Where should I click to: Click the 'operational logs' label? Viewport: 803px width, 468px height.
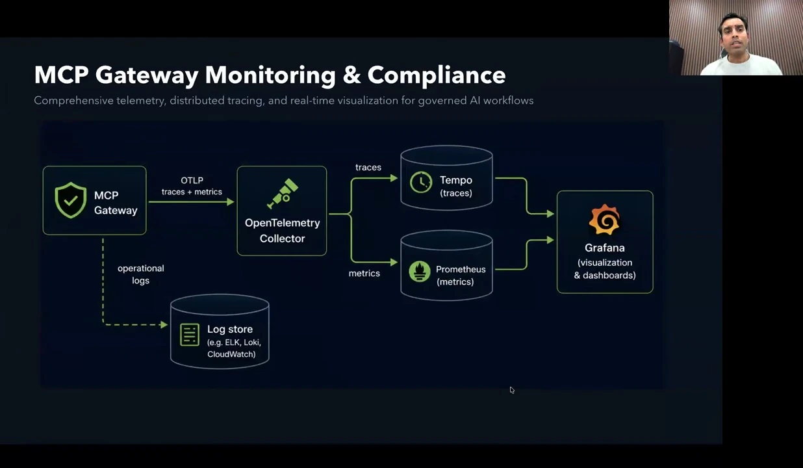click(x=141, y=274)
